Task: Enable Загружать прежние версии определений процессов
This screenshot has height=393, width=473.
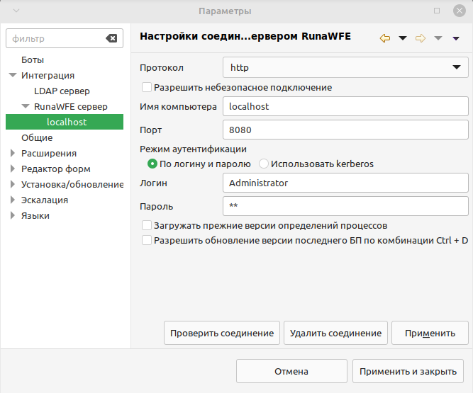Action: (147, 225)
